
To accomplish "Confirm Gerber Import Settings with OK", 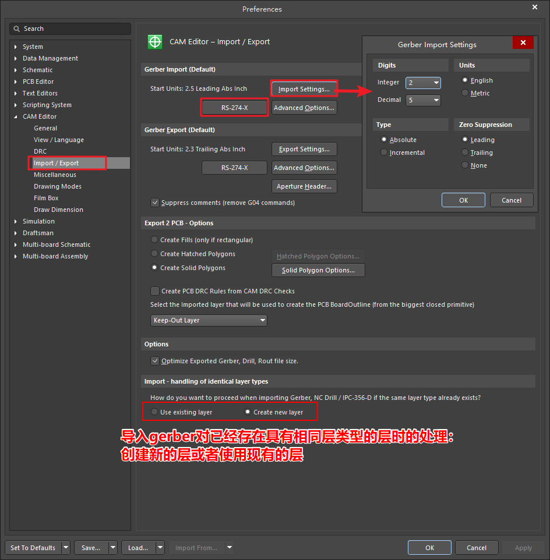I will pyautogui.click(x=463, y=200).
